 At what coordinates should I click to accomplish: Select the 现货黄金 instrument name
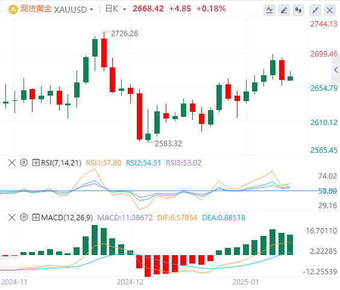coord(36,9)
